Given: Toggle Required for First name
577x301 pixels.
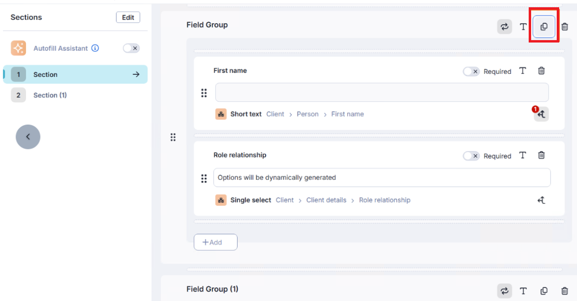Looking at the screenshot, I should pyautogui.click(x=471, y=72).
